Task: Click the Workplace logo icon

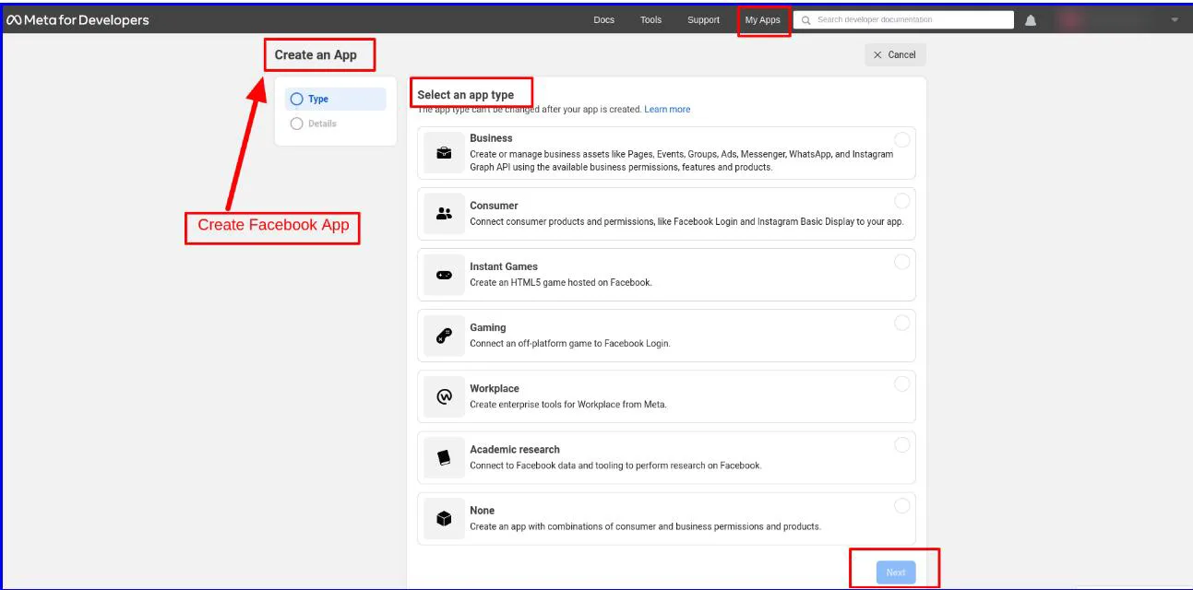Action: tap(444, 396)
